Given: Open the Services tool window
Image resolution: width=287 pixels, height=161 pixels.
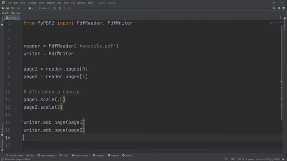Looking at the screenshot, I should coord(127,156).
